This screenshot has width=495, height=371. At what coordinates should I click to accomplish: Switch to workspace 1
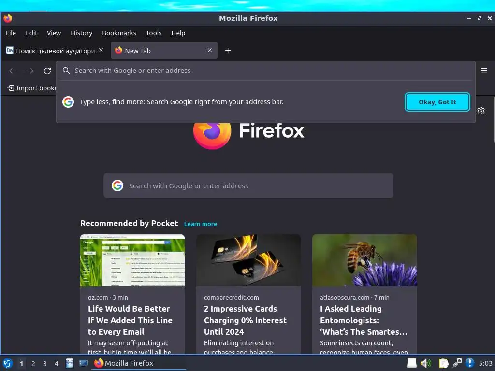pyautogui.click(x=21, y=364)
